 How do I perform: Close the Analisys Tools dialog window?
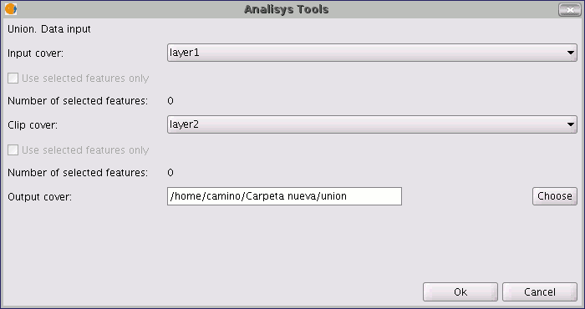tap(569, 10)
